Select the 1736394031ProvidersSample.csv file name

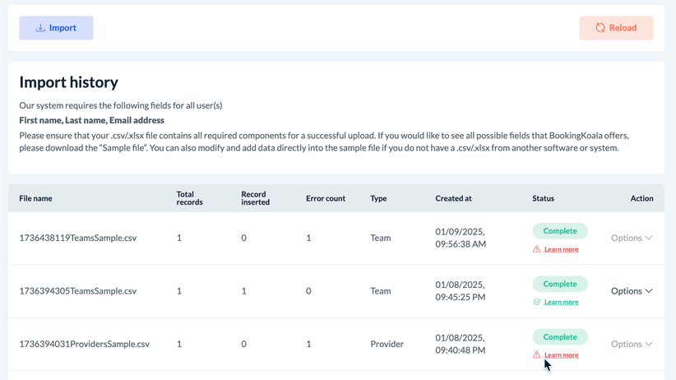point(85,344)
